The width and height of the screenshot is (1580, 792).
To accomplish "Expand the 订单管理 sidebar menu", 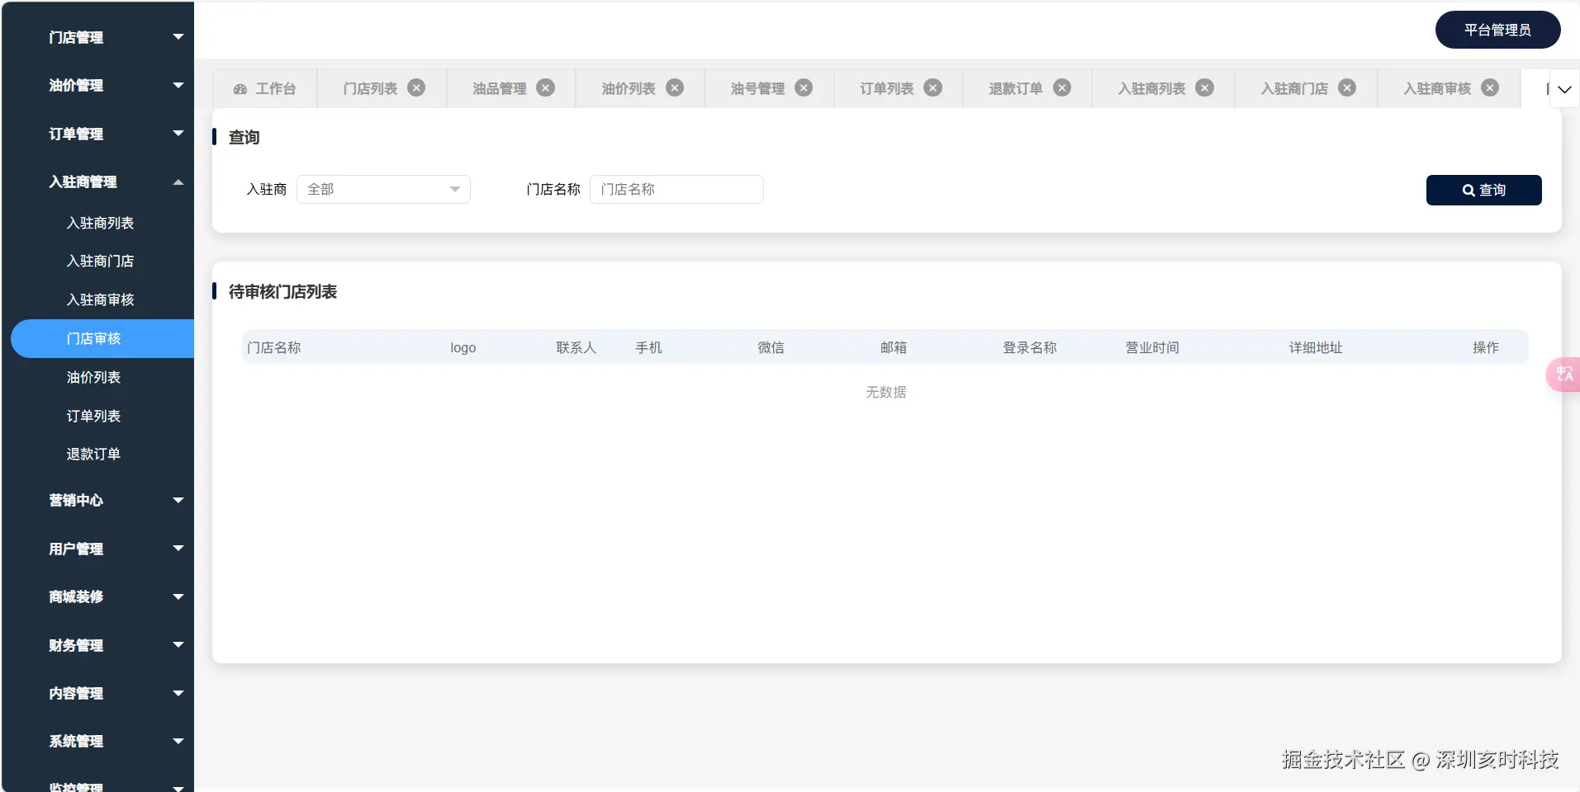I will click(x=97, y=134).
